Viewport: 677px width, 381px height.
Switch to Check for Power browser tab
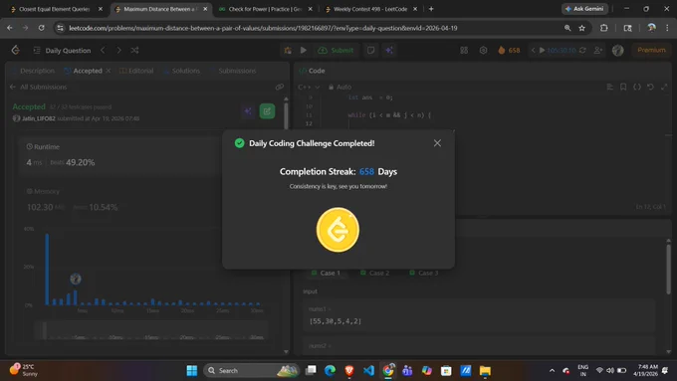click(x=265, y=9)
